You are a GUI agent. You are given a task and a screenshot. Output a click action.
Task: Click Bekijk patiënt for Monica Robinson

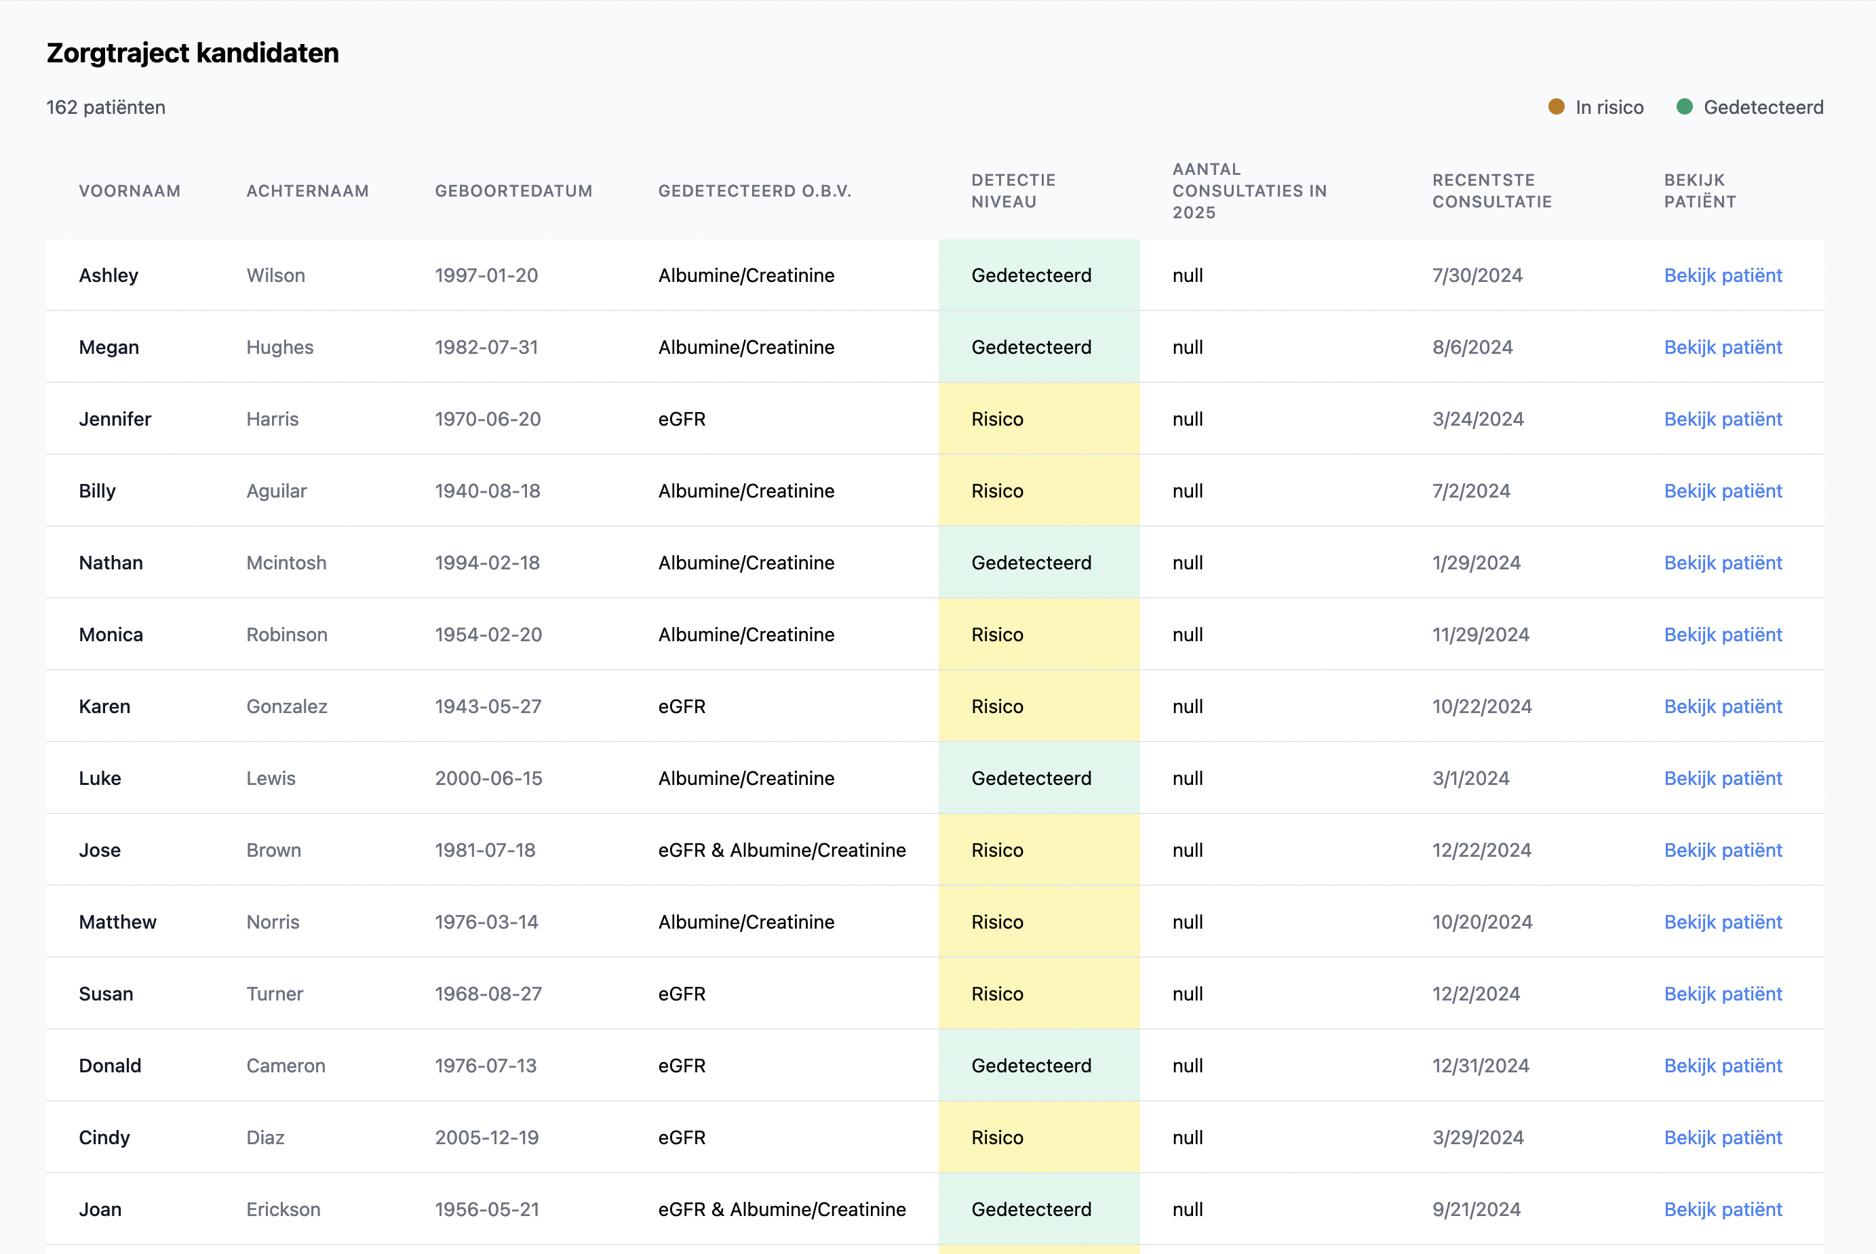pos(1723,635)
